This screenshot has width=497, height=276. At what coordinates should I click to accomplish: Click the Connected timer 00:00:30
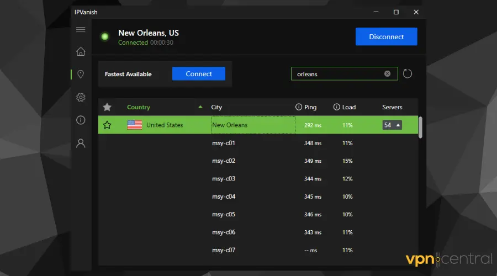coord(162,43)
